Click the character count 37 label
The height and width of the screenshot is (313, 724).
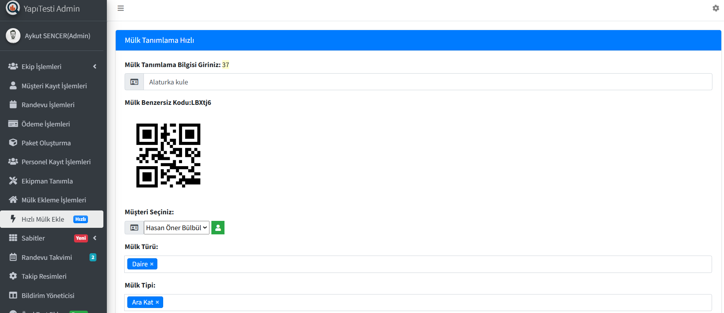point(226,65)
